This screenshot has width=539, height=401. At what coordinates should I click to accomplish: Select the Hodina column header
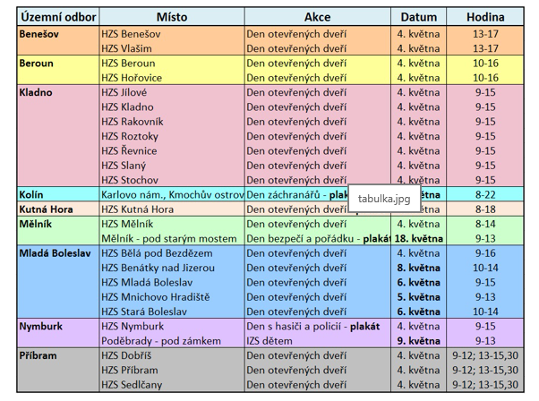point(485,17)
